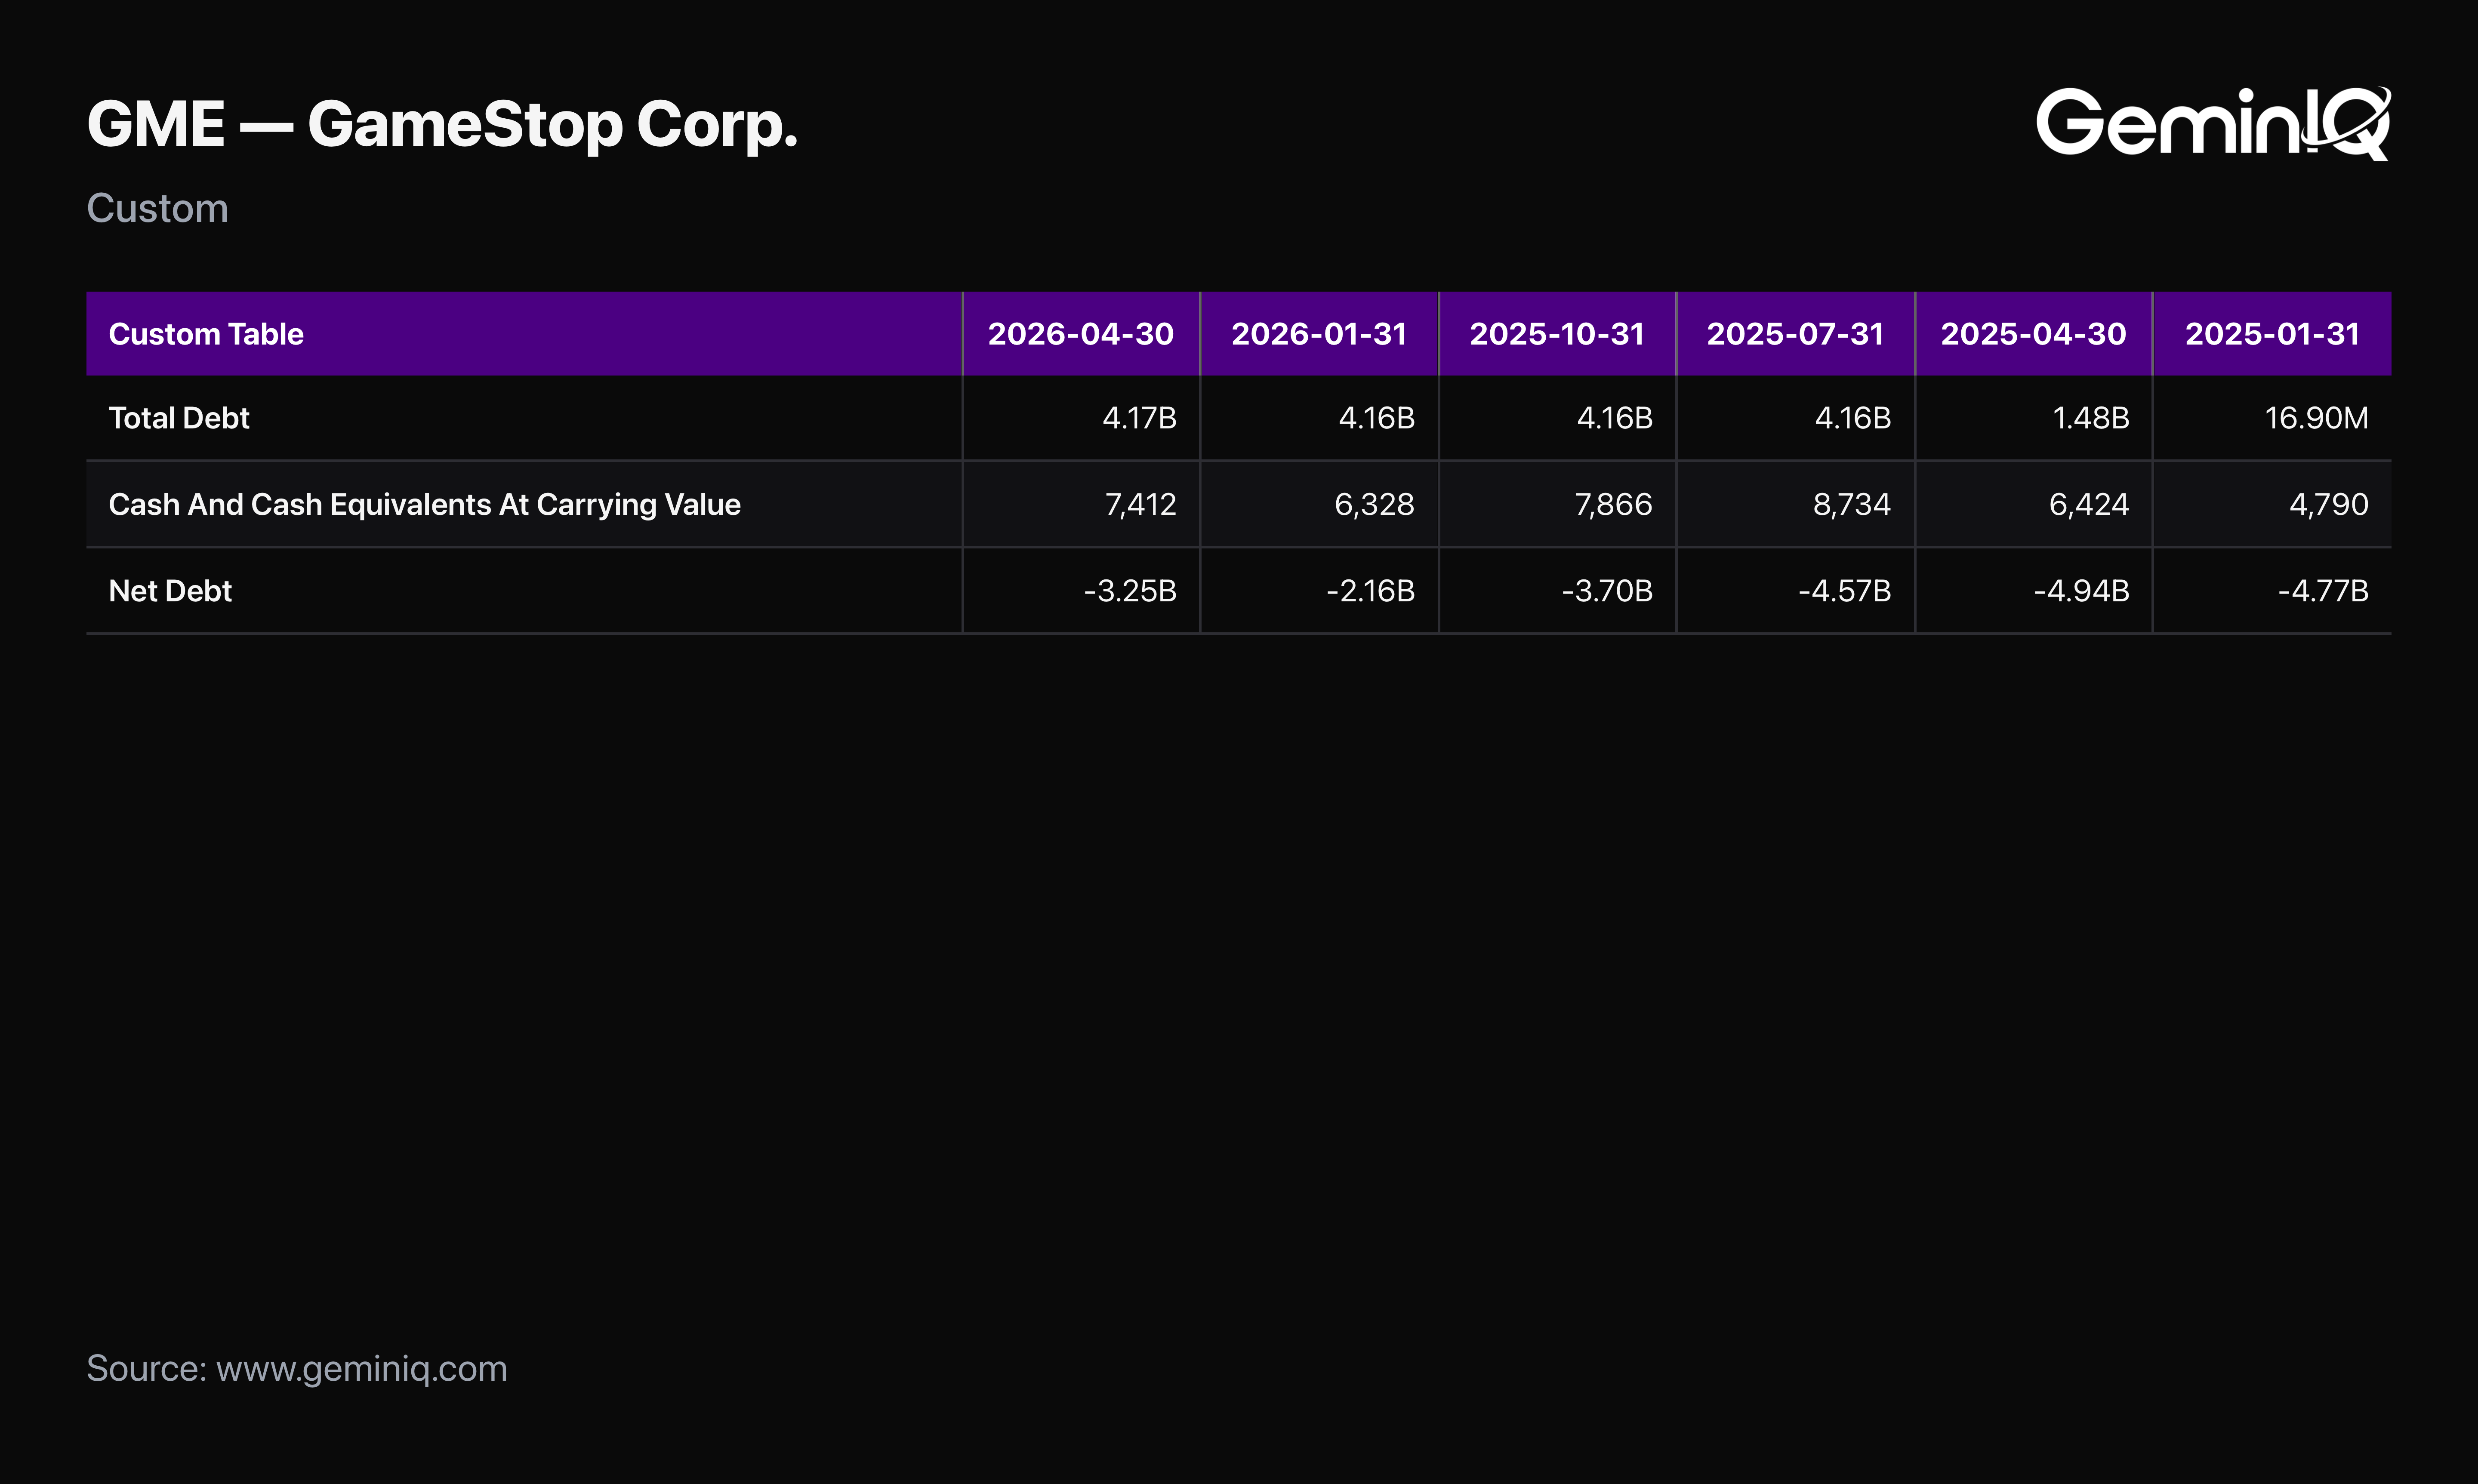Click Net Debt value -3.25B
2478x1484 pixels.
[x=1130, y=591]
